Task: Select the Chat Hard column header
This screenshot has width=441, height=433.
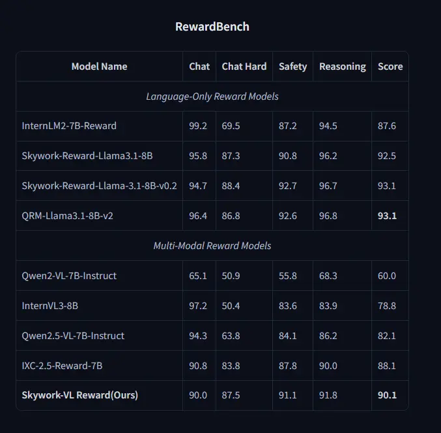Action: (x=244, y=67)
